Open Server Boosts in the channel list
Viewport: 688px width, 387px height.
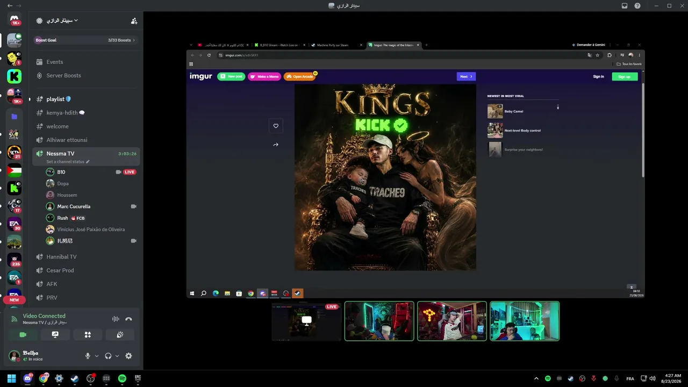pos(86,75)
